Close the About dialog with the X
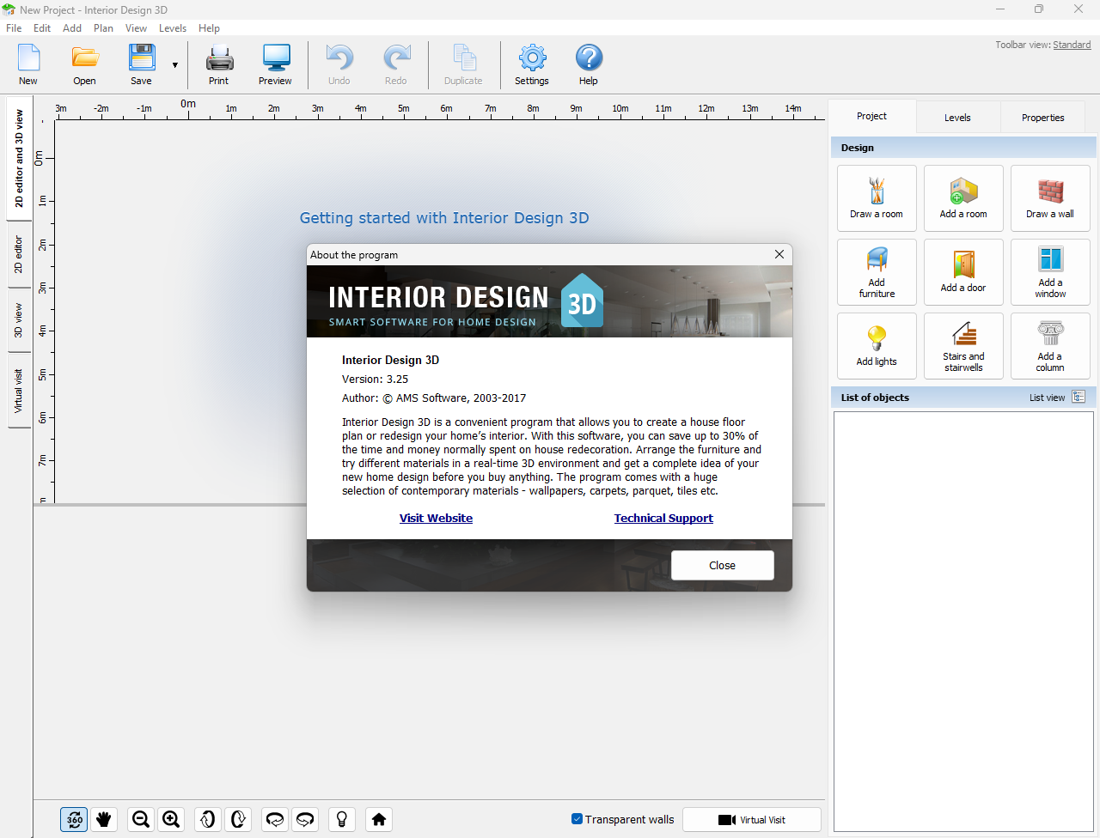 coord(779,254)
